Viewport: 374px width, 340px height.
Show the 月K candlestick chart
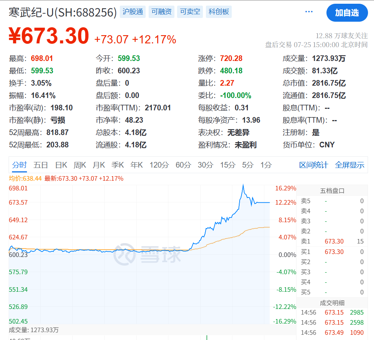[x=99, y=165]
